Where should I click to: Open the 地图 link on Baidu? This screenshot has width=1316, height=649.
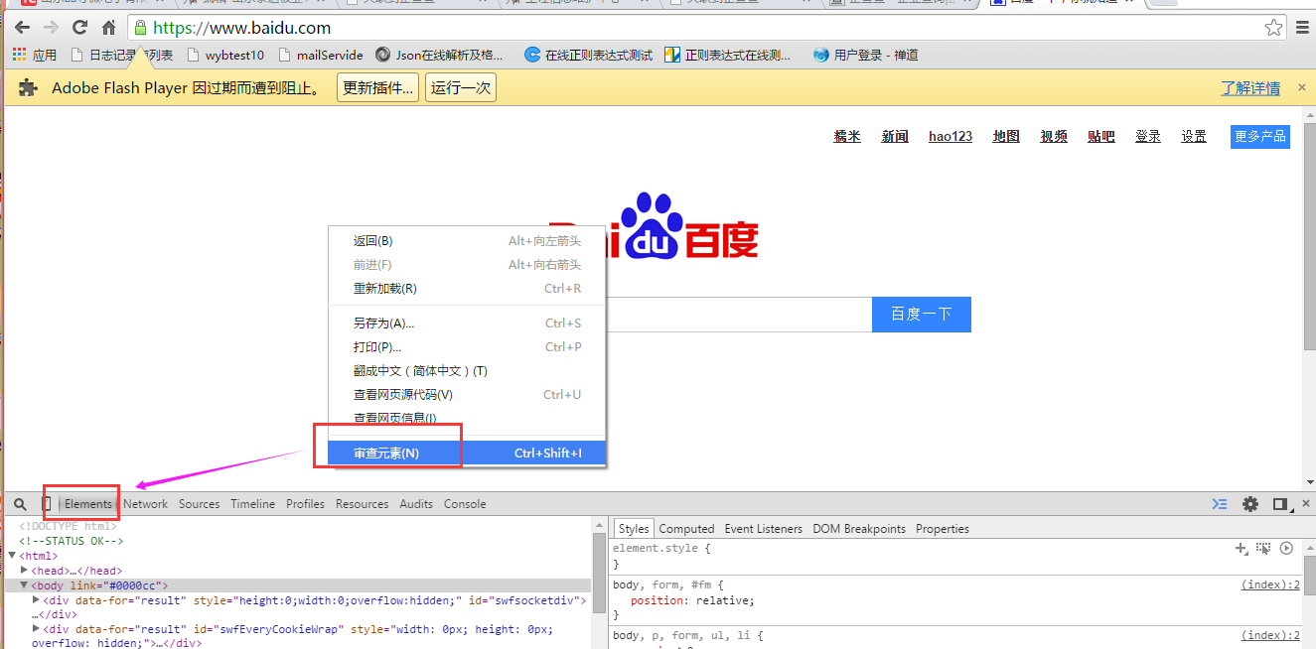coord(1006,137)
